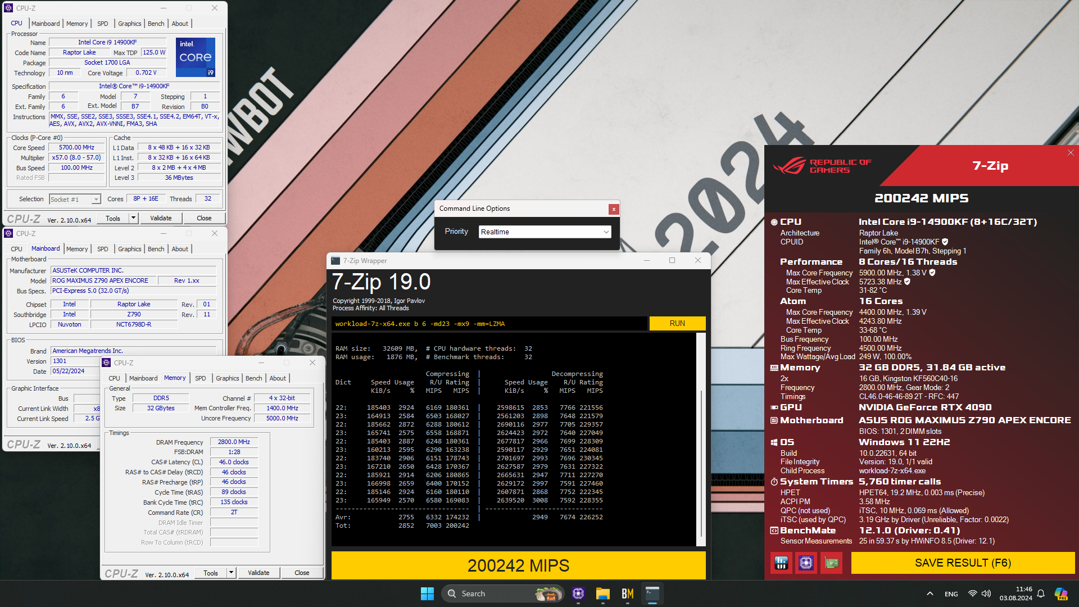Image resolution: width=1079 pixels, height=607 pixels.
Task: Click the search magnifier icon in taskbar
Action: 452,594
